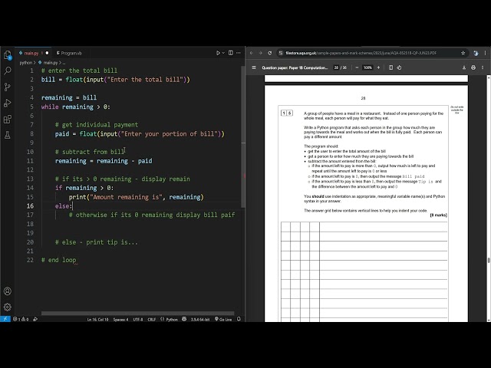Change encoding via UTF-8 status item
491x368 pixels.
pyautogui.click(x=138, y=320)
